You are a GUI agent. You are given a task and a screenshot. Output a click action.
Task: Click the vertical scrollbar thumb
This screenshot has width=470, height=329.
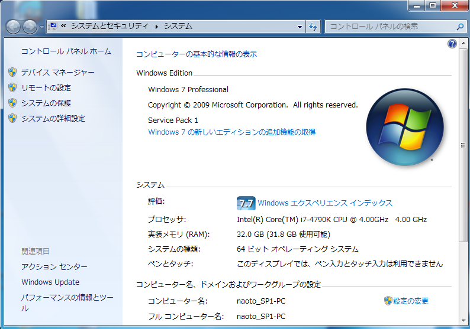pos(463,145)
